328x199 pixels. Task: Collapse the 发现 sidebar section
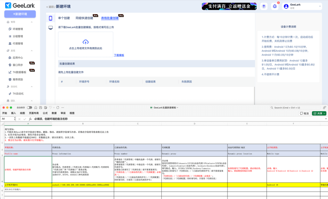click(32, 50)
